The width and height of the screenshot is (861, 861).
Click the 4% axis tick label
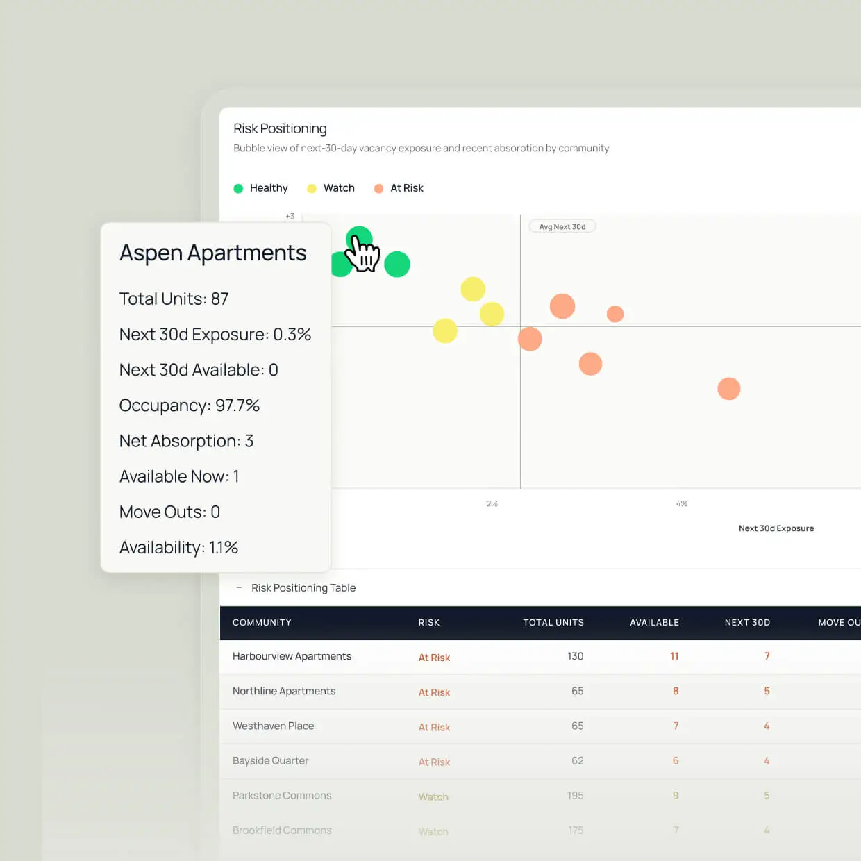click(x=682, y=503)
